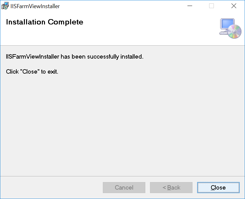Screen dimensions: 245x199
Task: Click the underlined C in the Close button
Action: pos(213,188)
